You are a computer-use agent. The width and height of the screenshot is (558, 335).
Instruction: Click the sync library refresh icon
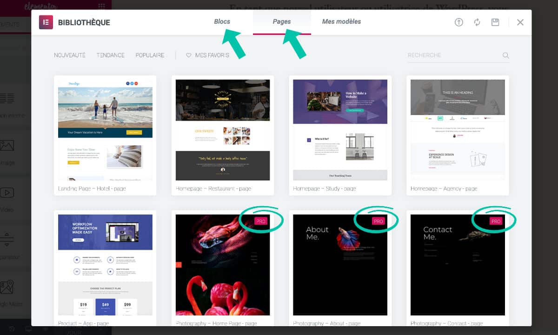[477, 22]
